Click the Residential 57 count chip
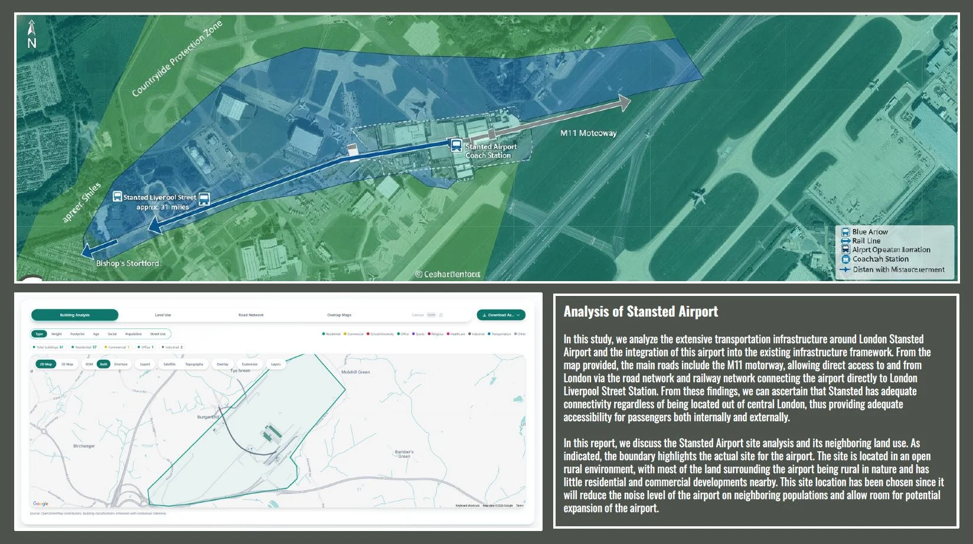The height and width of the screenshot is (544, 973). (84, 347)
